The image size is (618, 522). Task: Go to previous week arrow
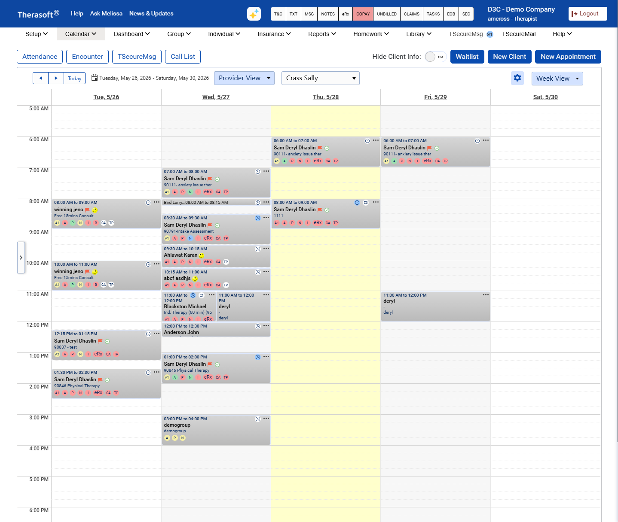tap(41, 78)
